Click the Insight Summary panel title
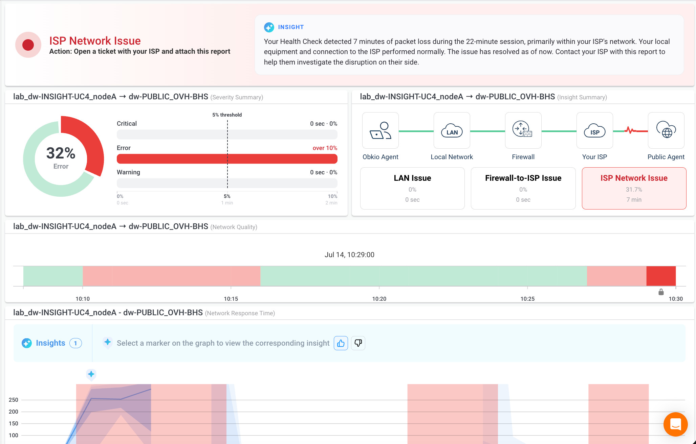The image size is (696, 444). pos(483,97)
